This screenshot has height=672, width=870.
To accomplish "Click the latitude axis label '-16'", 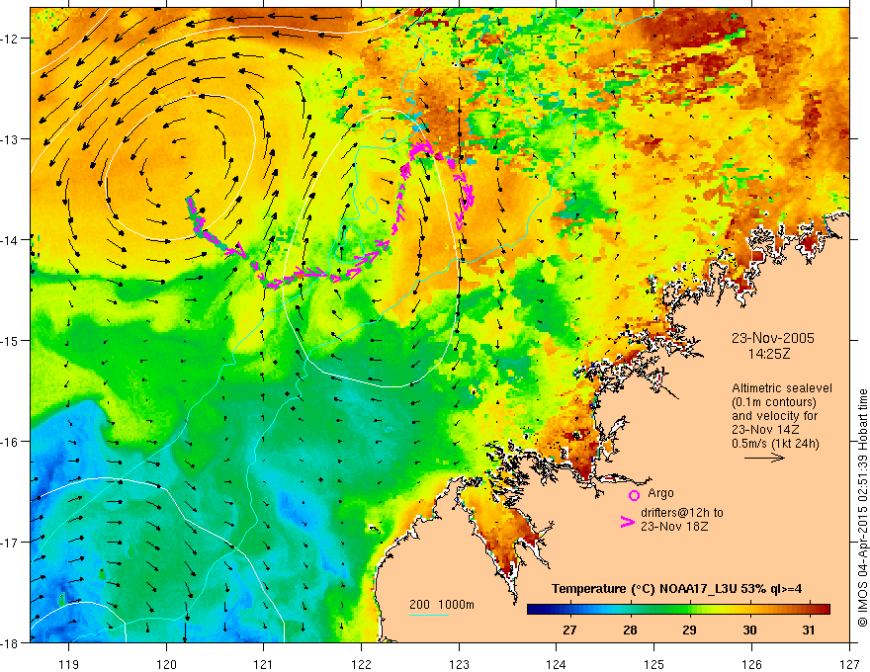I will tap(10, 442).
